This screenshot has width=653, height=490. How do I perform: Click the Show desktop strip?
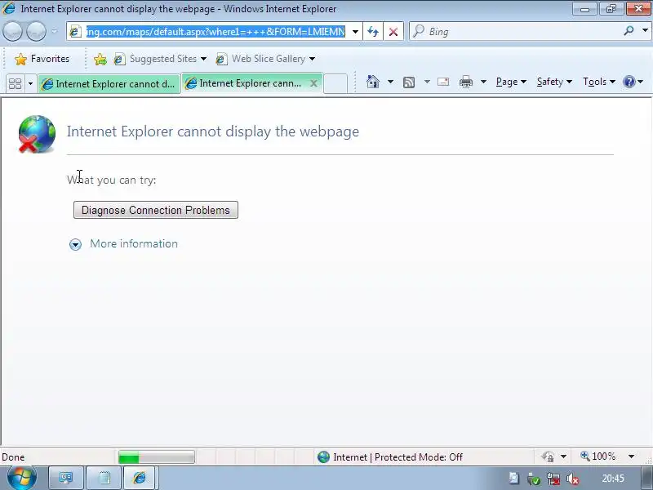(x=646, y=478)
